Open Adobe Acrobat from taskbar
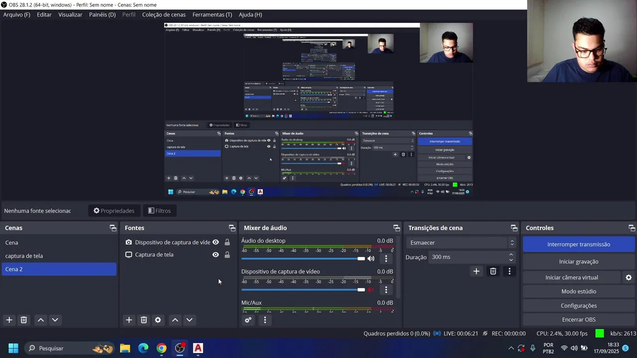Viewport: 637px width, 358px height. coord(198,348)
